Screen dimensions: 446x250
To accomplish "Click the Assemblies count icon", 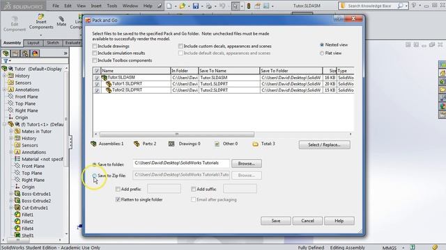I will pyautogui.click(x=93, y=144).
